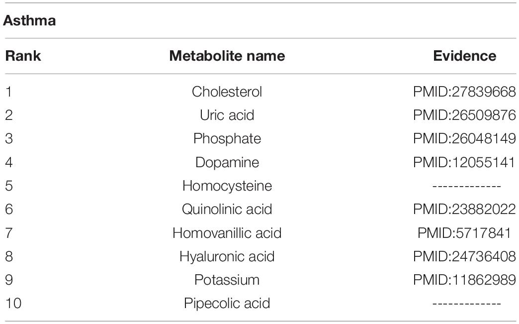The image size is (519, 324).
Task: Click the Homocysteine metabolite name
Action: (227, 186)
